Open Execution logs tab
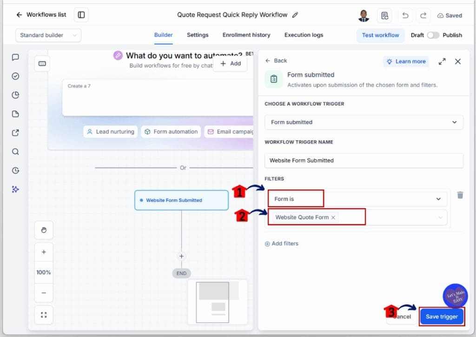Screen dimensions: 476x337 coord(304,35)
